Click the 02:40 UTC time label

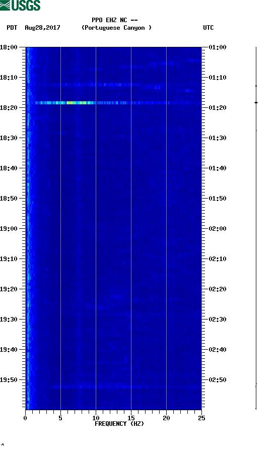coord(218,350)
